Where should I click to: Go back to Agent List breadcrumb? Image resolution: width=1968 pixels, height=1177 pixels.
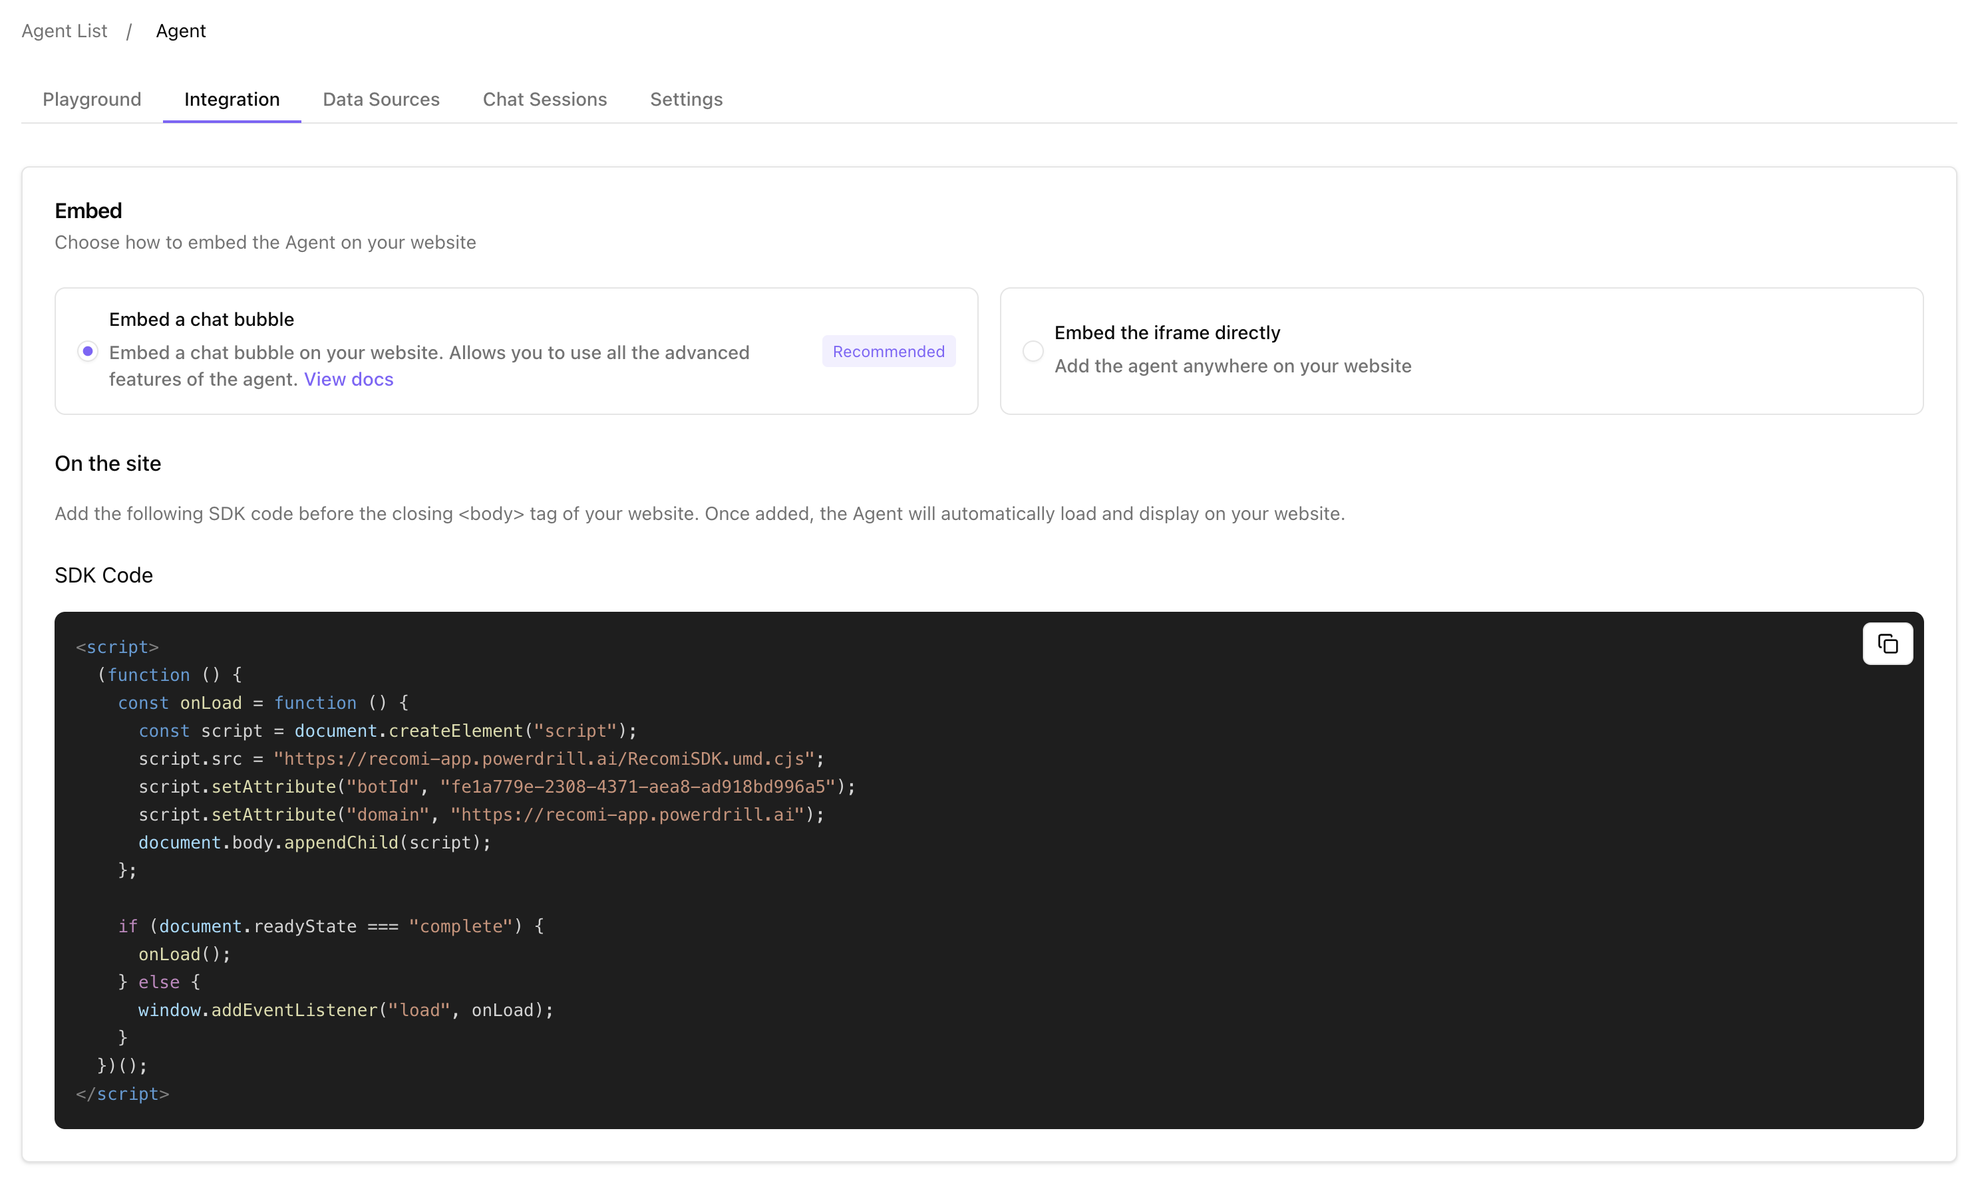65,31
